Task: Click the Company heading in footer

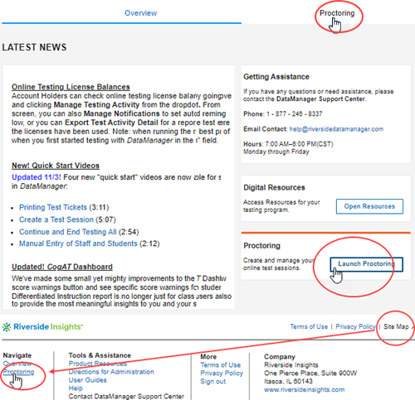Action: tap(280, 357)
